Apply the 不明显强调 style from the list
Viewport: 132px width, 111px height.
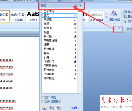click(x=59, y=40)
